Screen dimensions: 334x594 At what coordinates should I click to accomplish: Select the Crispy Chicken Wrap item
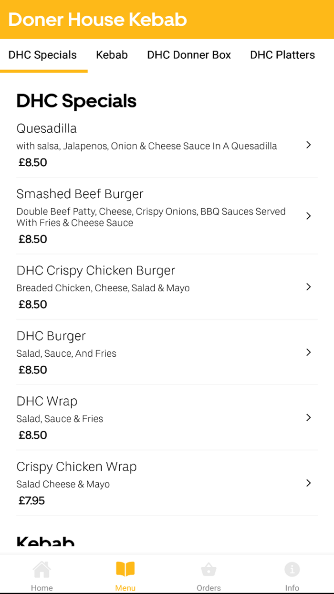(76, 467)
